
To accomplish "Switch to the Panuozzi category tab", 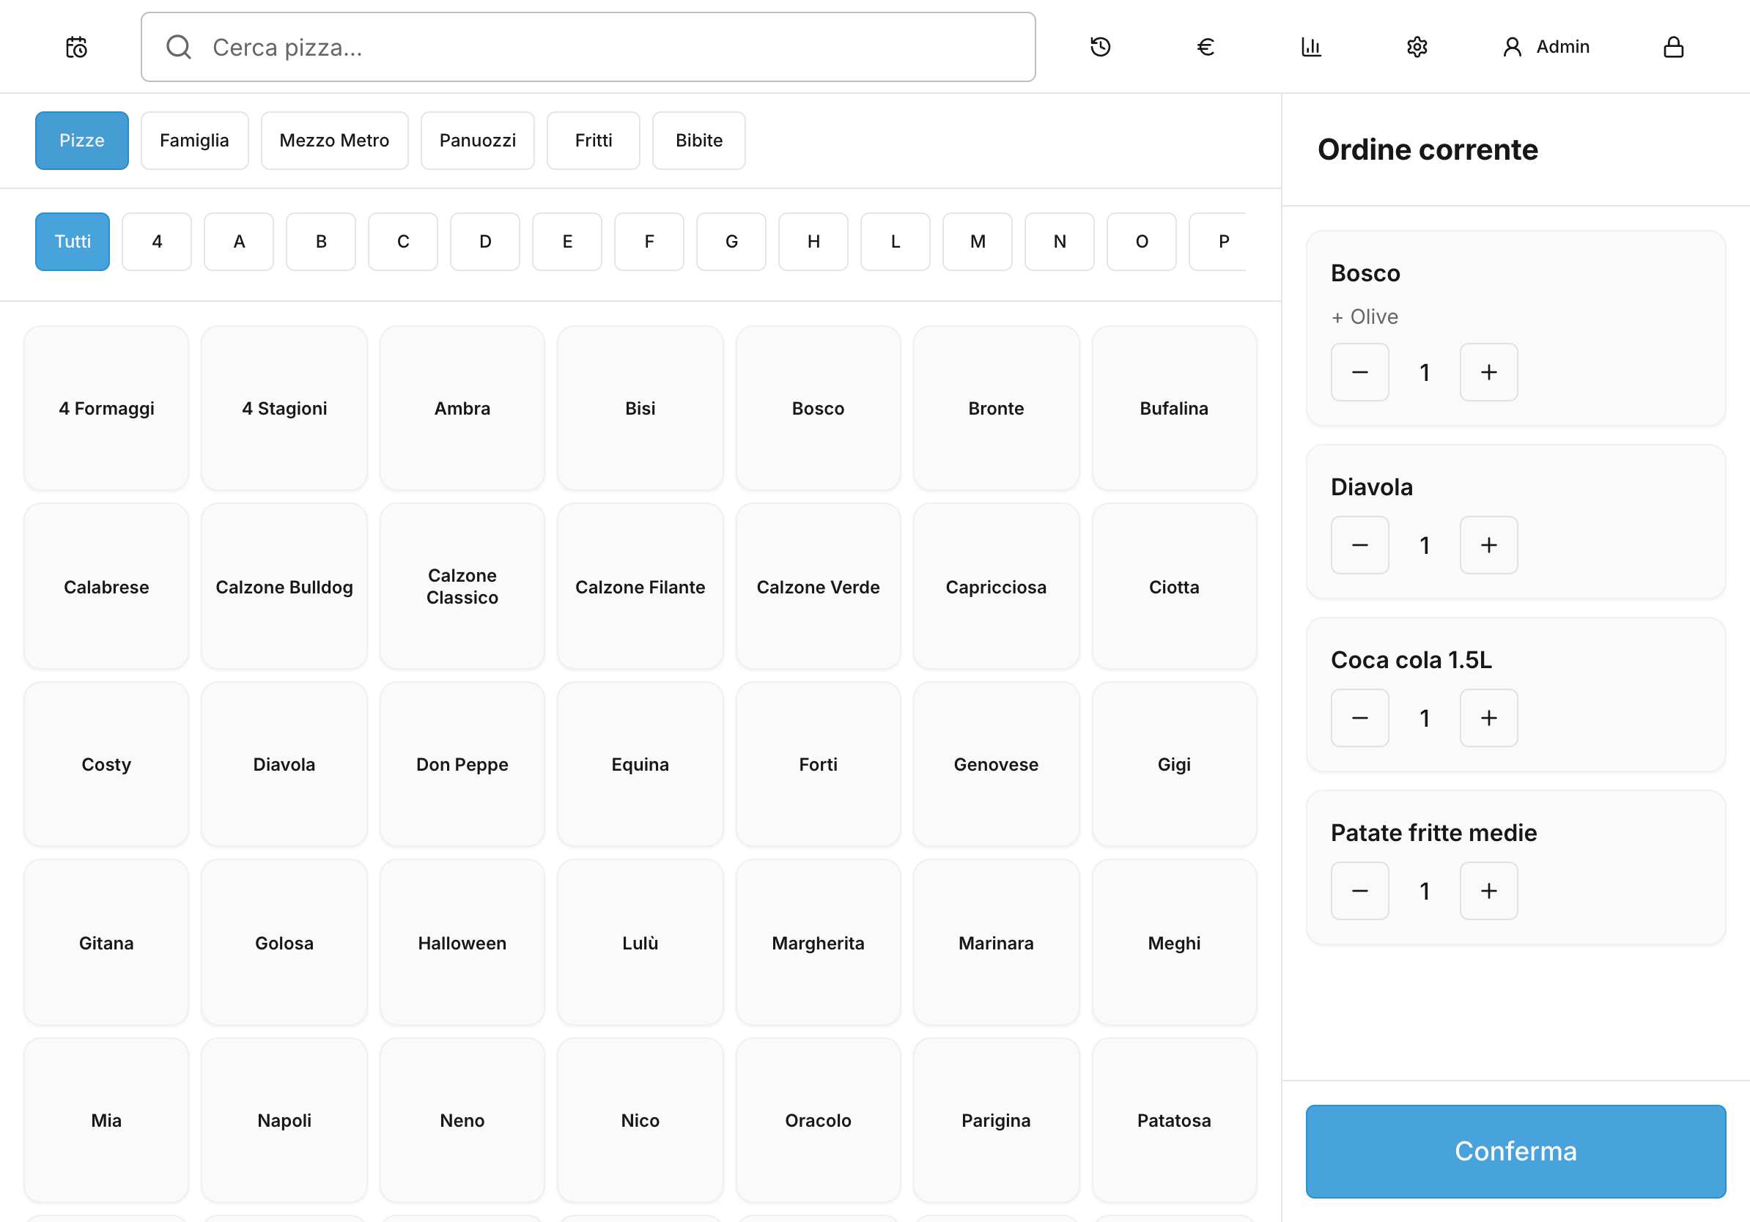I will pyautogui.click(x=478, y=140).
